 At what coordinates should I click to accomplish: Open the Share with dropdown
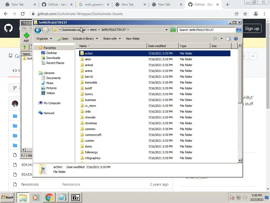[x=112, y=39]
